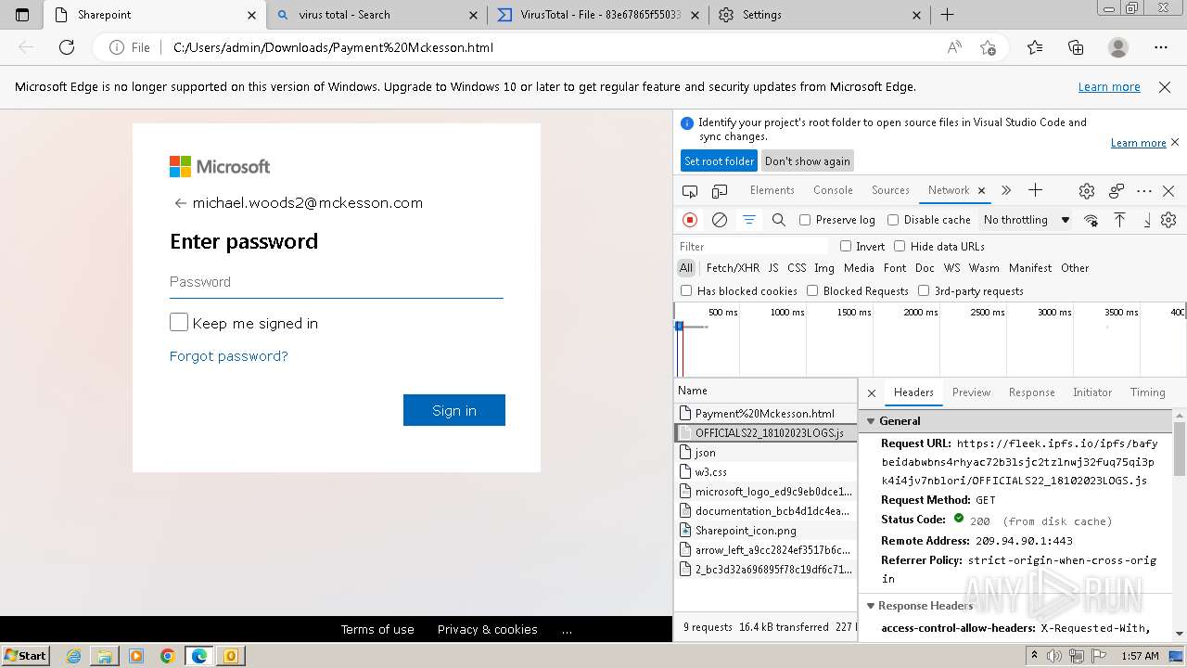Image resolution: width=1187 pixels, height=668 pixels.
Task: Open the No throttling dropdown
Action: (1027, 220)
